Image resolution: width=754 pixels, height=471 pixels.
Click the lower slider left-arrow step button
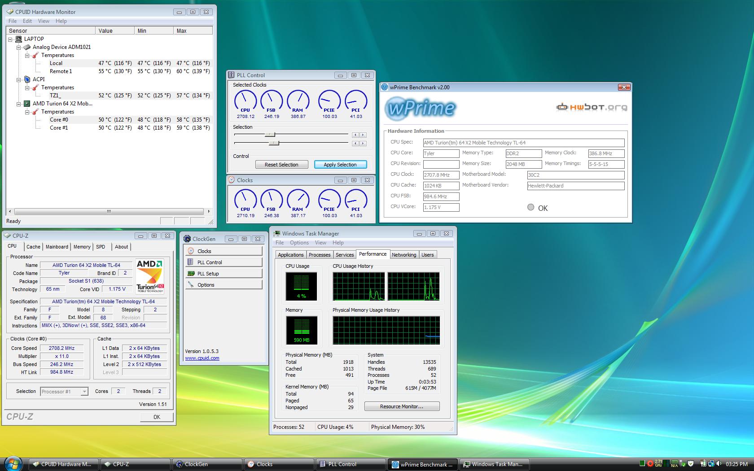355,144
